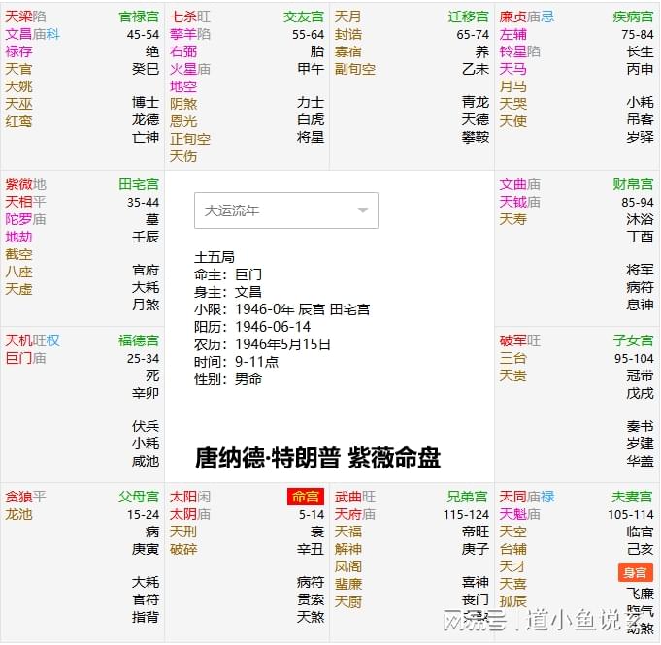The height and width of the screenshot is (645, 661).
Task: Click the 55-64 age range
Action: (x=308, y=35)
